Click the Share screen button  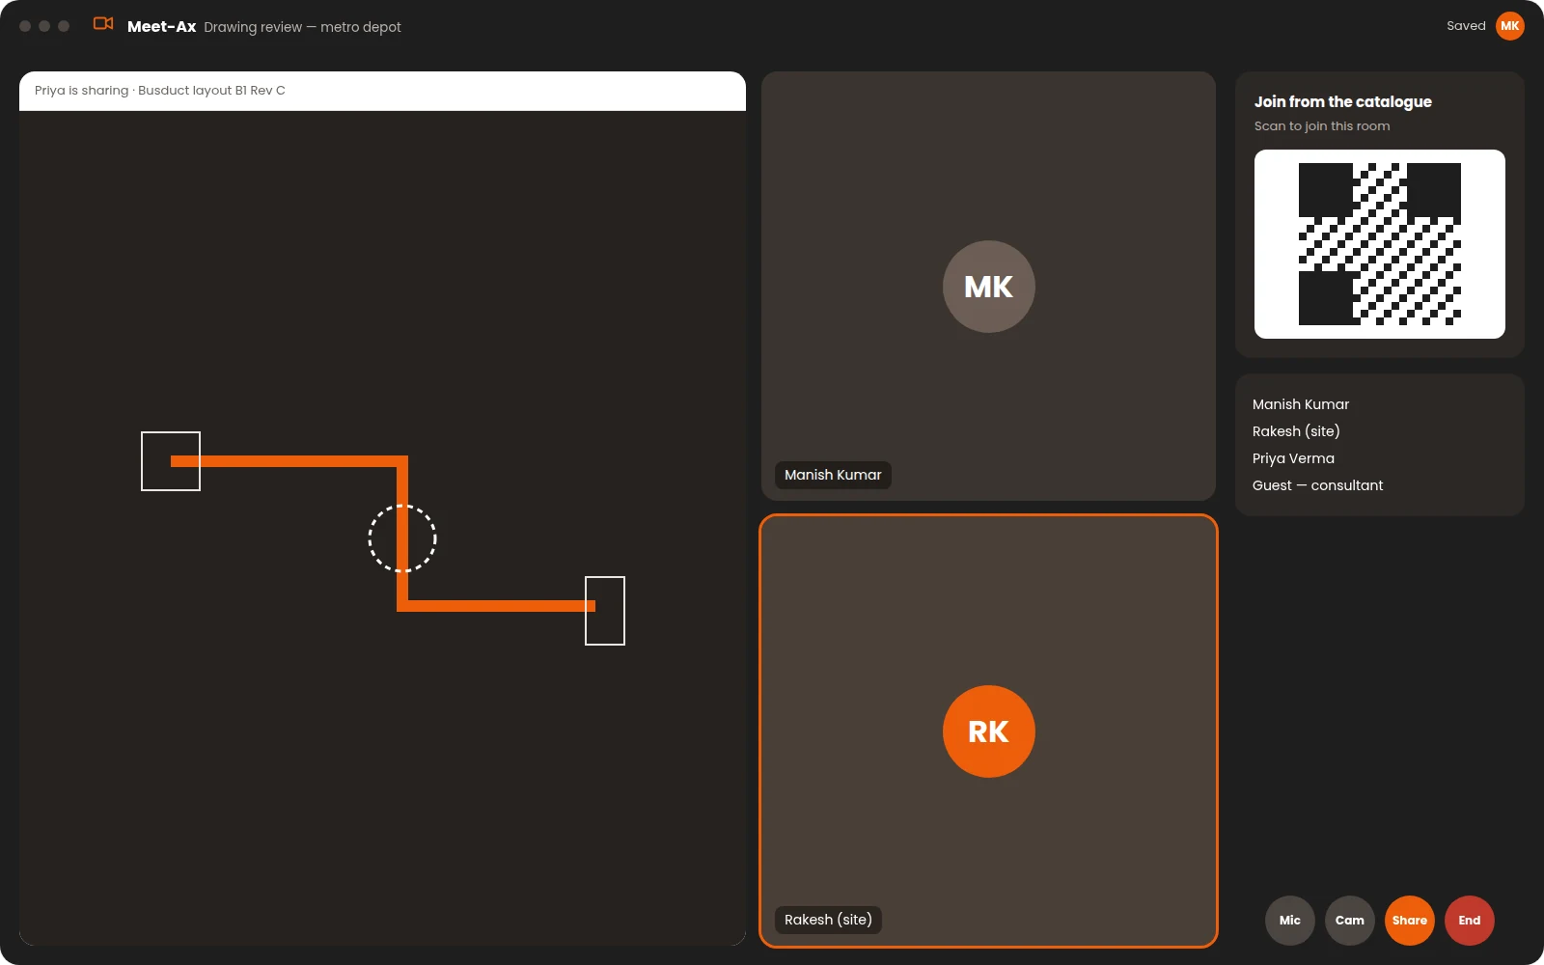click(1410, 921)
